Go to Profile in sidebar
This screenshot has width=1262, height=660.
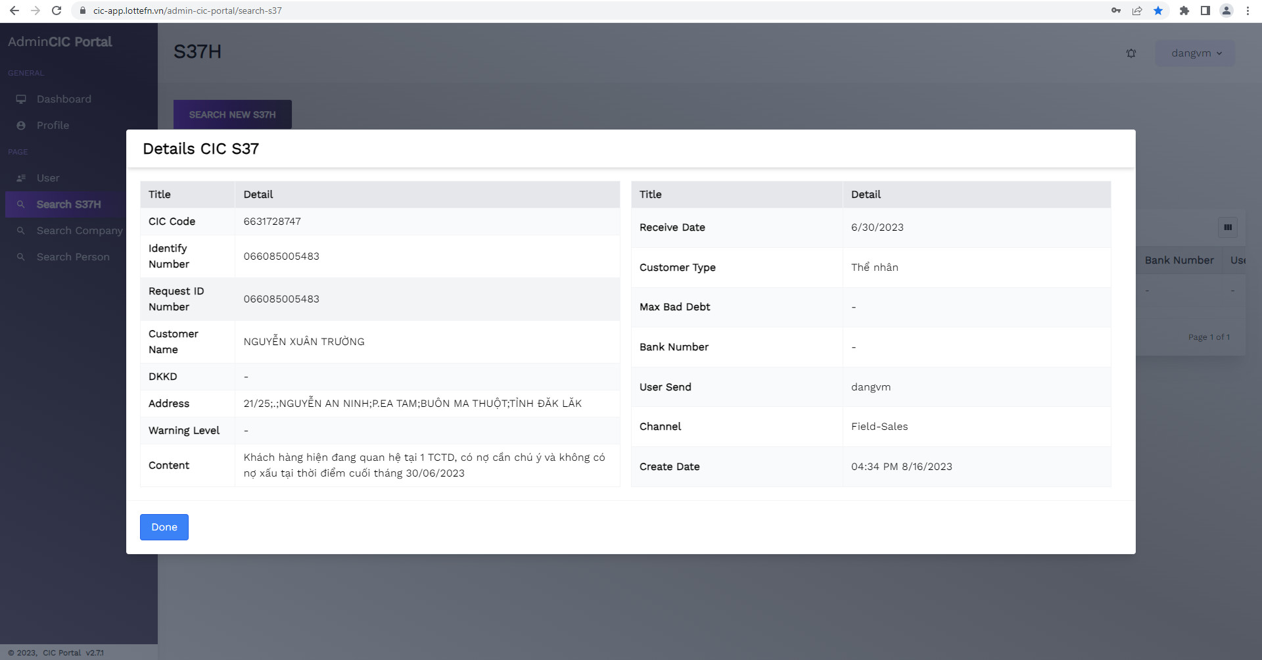pyautogui.click(x=53, y=126)
